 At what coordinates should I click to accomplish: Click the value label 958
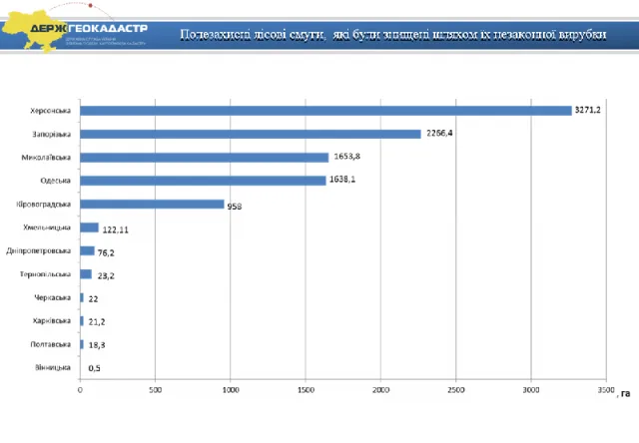tap(235, 207)
